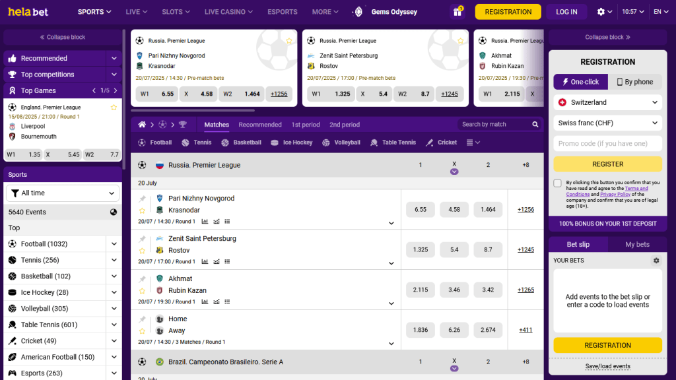Filter matches by Ice Hockey
Screen dimensions: 676x380
291,142
